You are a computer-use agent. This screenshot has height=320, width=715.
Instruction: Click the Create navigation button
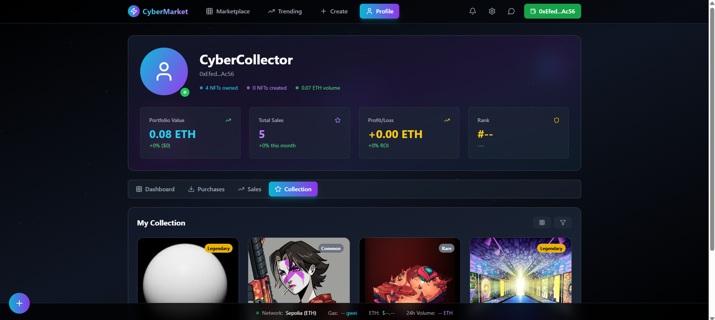pos(334,11)
